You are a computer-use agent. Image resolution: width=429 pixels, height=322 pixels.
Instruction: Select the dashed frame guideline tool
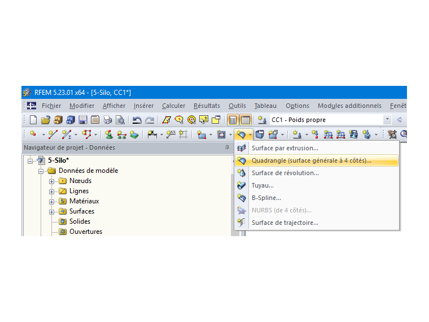[x=183, y=134]
